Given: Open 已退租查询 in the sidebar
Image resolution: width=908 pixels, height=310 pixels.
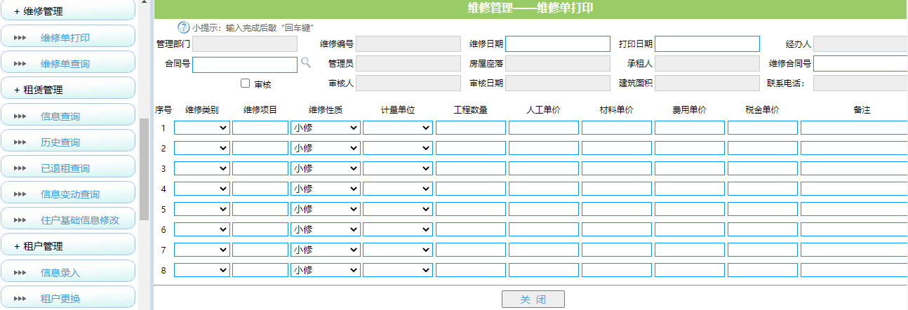Looking at the screenshot, I should coord(67,168).
